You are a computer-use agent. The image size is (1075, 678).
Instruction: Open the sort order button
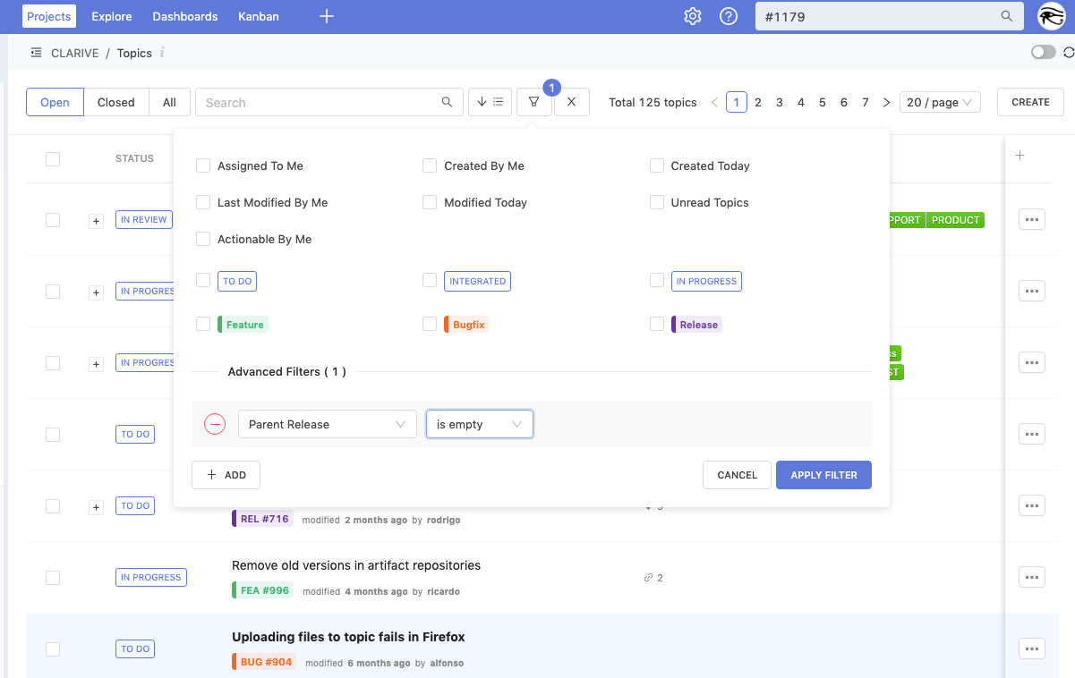coord(491,102)
